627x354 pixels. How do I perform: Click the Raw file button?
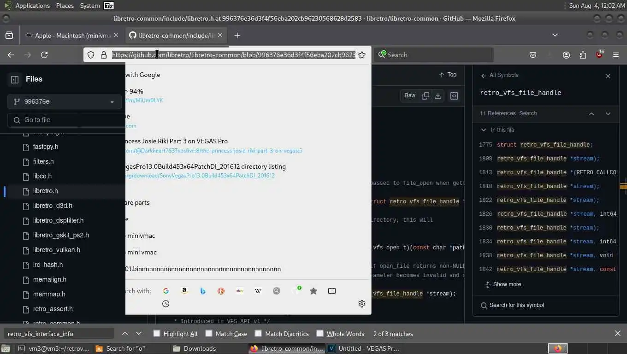pos(410,95)
